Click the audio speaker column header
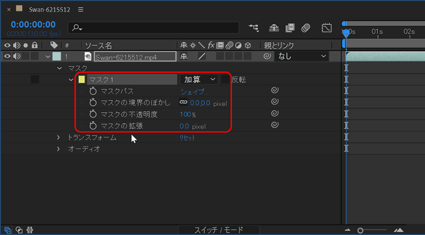425x235 pixels. [17, 45]
